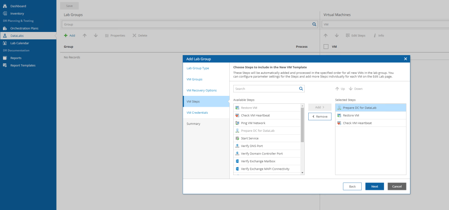Click the Remove button with chevron
The height and width of the screenshot is (210, 449).
320,116
